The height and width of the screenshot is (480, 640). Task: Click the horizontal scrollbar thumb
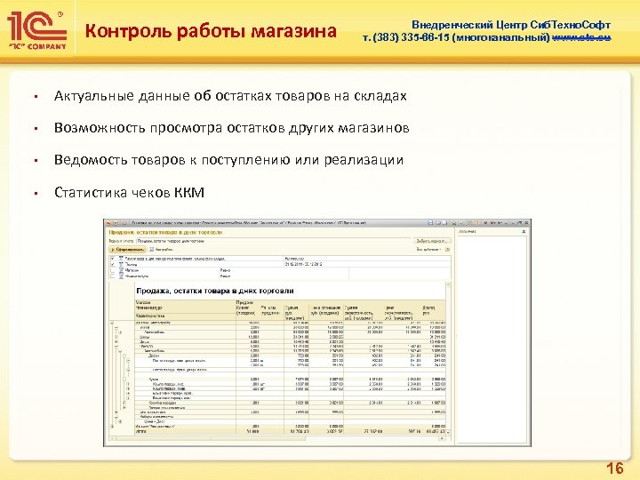click(x=210, y=438)
